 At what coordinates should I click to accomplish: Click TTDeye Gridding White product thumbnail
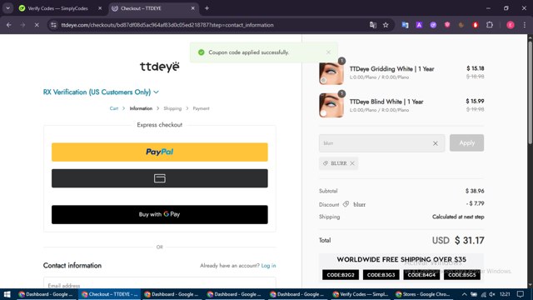pyautogui.click(x=331, y=73)
